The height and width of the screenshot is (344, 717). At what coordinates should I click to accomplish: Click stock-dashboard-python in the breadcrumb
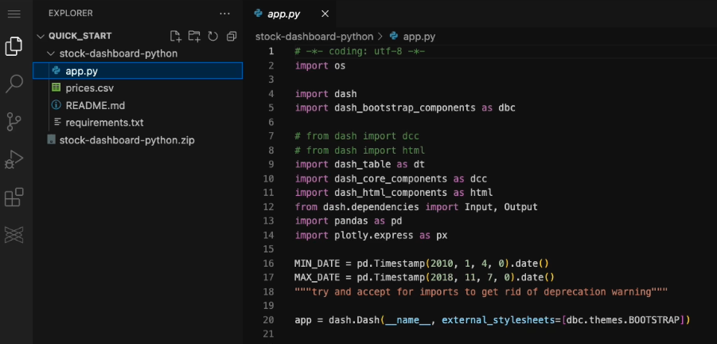click(314, 37)
